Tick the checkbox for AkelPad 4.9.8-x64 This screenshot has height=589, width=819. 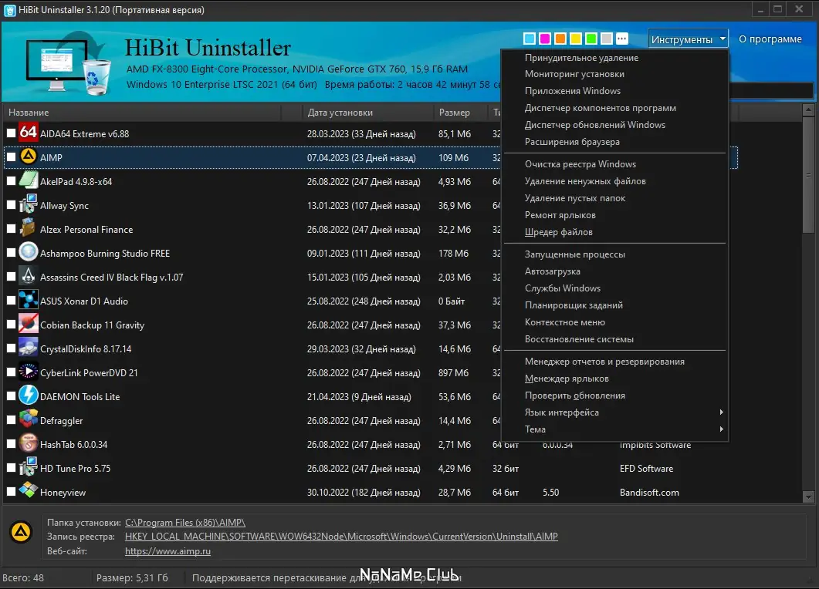click(11, 181)
